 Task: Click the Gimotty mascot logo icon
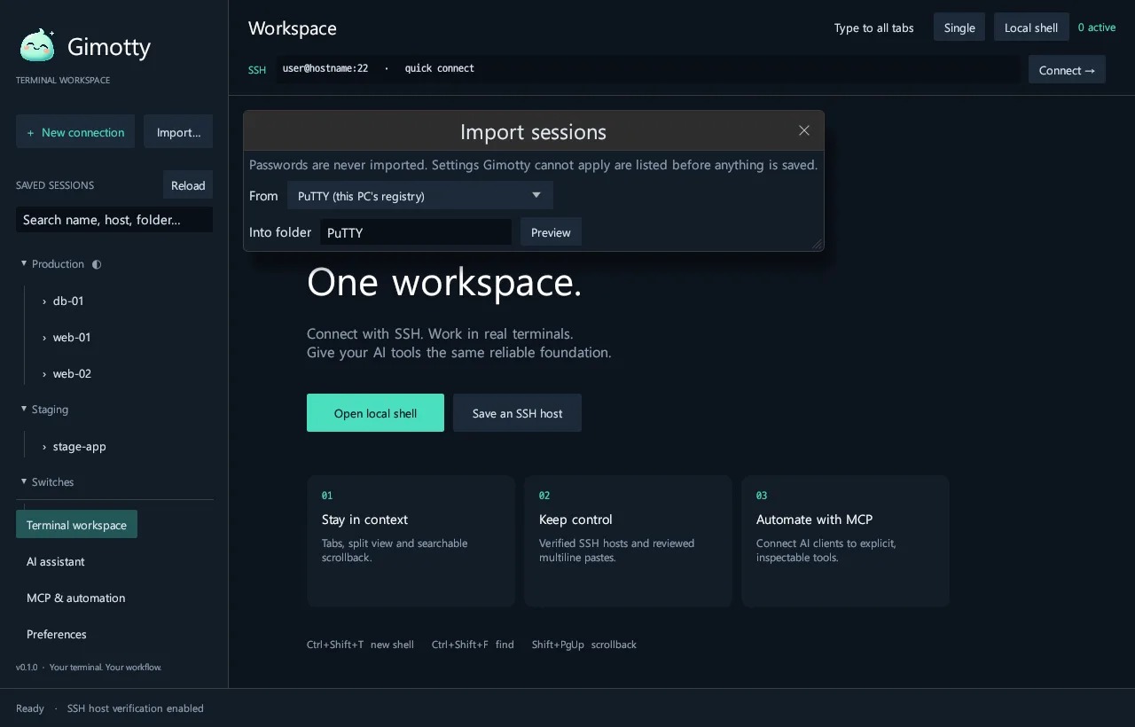[38, 45]
